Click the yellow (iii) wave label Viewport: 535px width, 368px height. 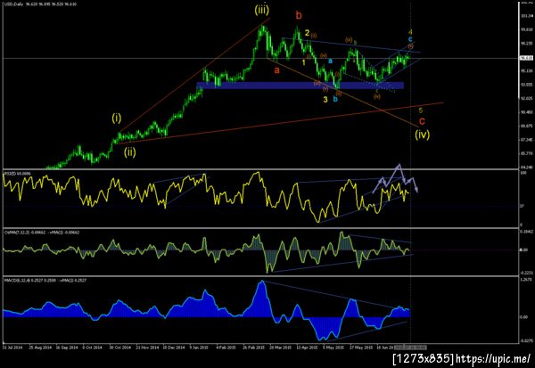261,10
